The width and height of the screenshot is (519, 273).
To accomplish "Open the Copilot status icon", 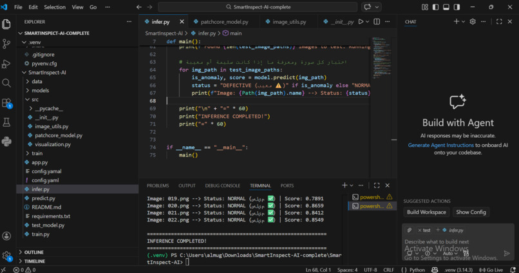I will pos(435,270).
